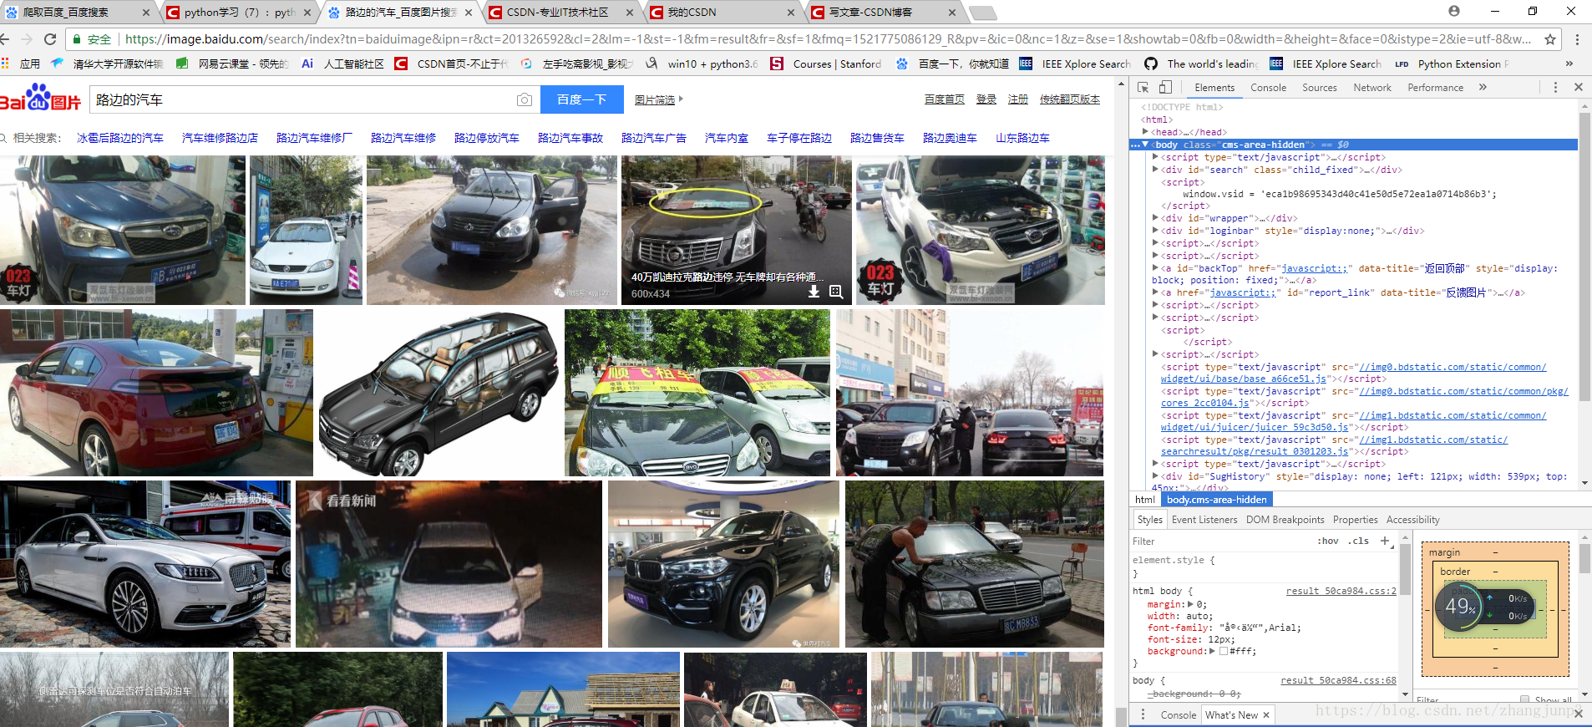Open the Chrome three-dot menu
The image size is (1592, 727).
pyautogui.click(x=1577, y=39)
